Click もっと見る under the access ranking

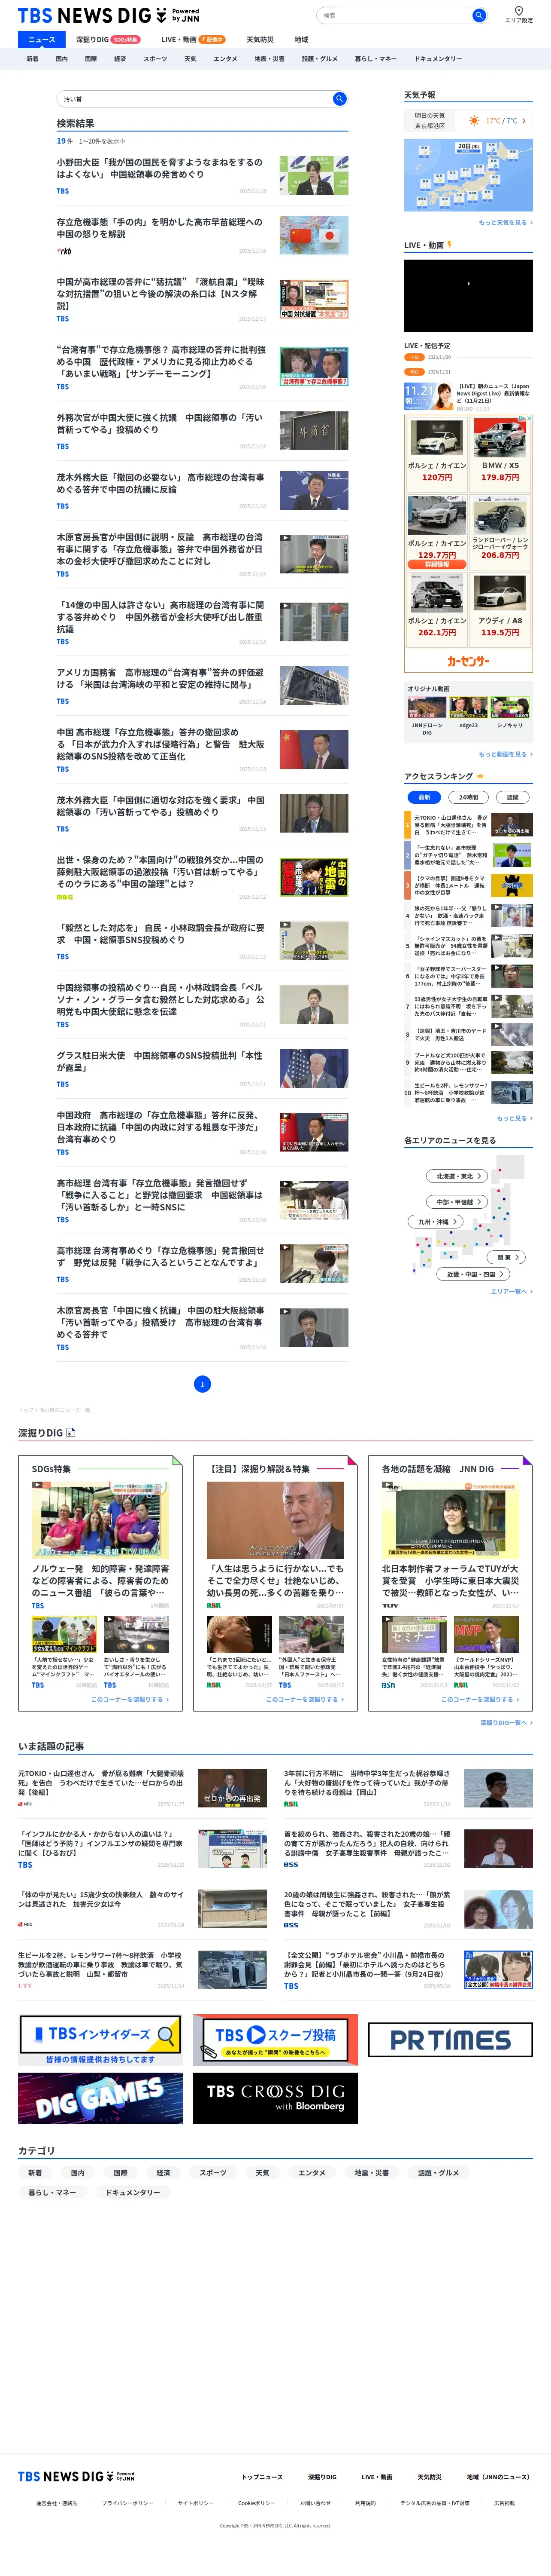click(515, 1118)
